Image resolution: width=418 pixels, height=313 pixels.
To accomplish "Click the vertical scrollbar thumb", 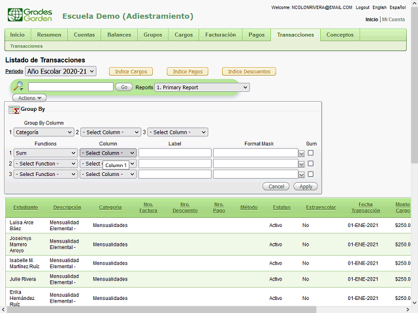I will (415, 85).
